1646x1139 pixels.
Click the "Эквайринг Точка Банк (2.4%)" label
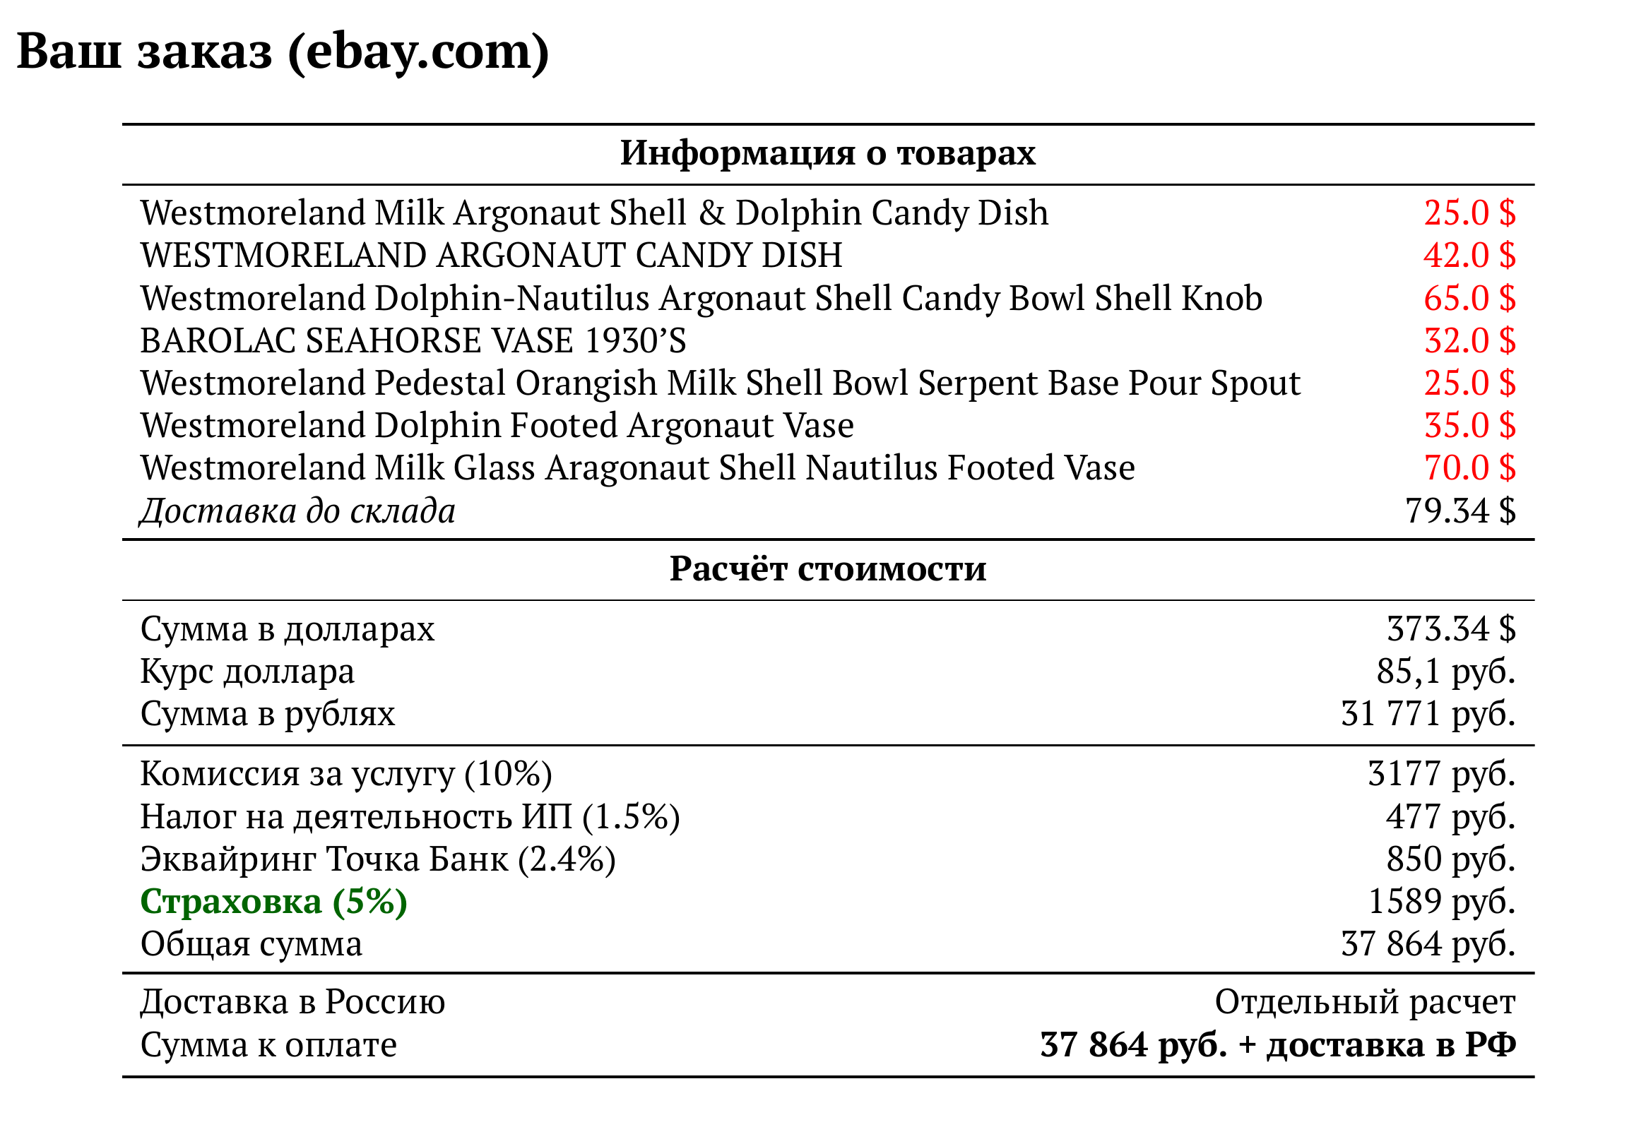pyautogui.click(x=378, y=859)
